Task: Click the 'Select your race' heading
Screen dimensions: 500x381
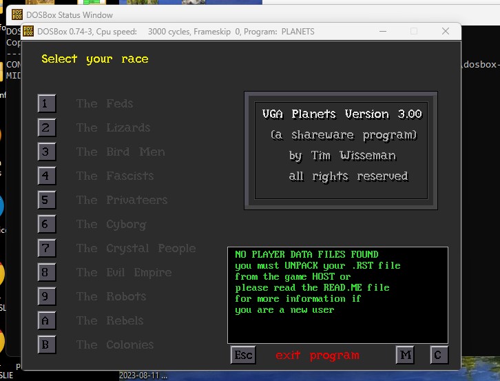Action: (95, 59)
